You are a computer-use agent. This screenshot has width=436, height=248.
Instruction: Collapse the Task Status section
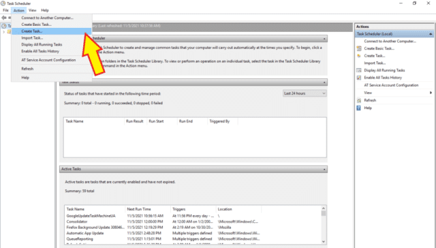pyautogui.click(x=324, y=82)
